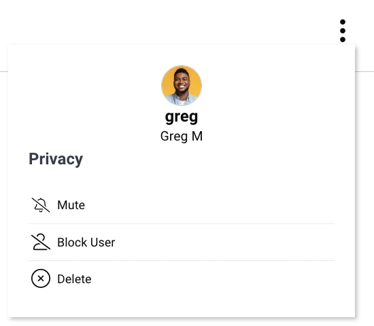The height and width of the screenshot is (326, 374).
Task: Click the crossed-out bell mute icon
Action: 41,205
